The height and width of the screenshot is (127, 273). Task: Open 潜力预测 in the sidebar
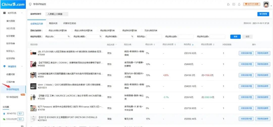[11, 21]
